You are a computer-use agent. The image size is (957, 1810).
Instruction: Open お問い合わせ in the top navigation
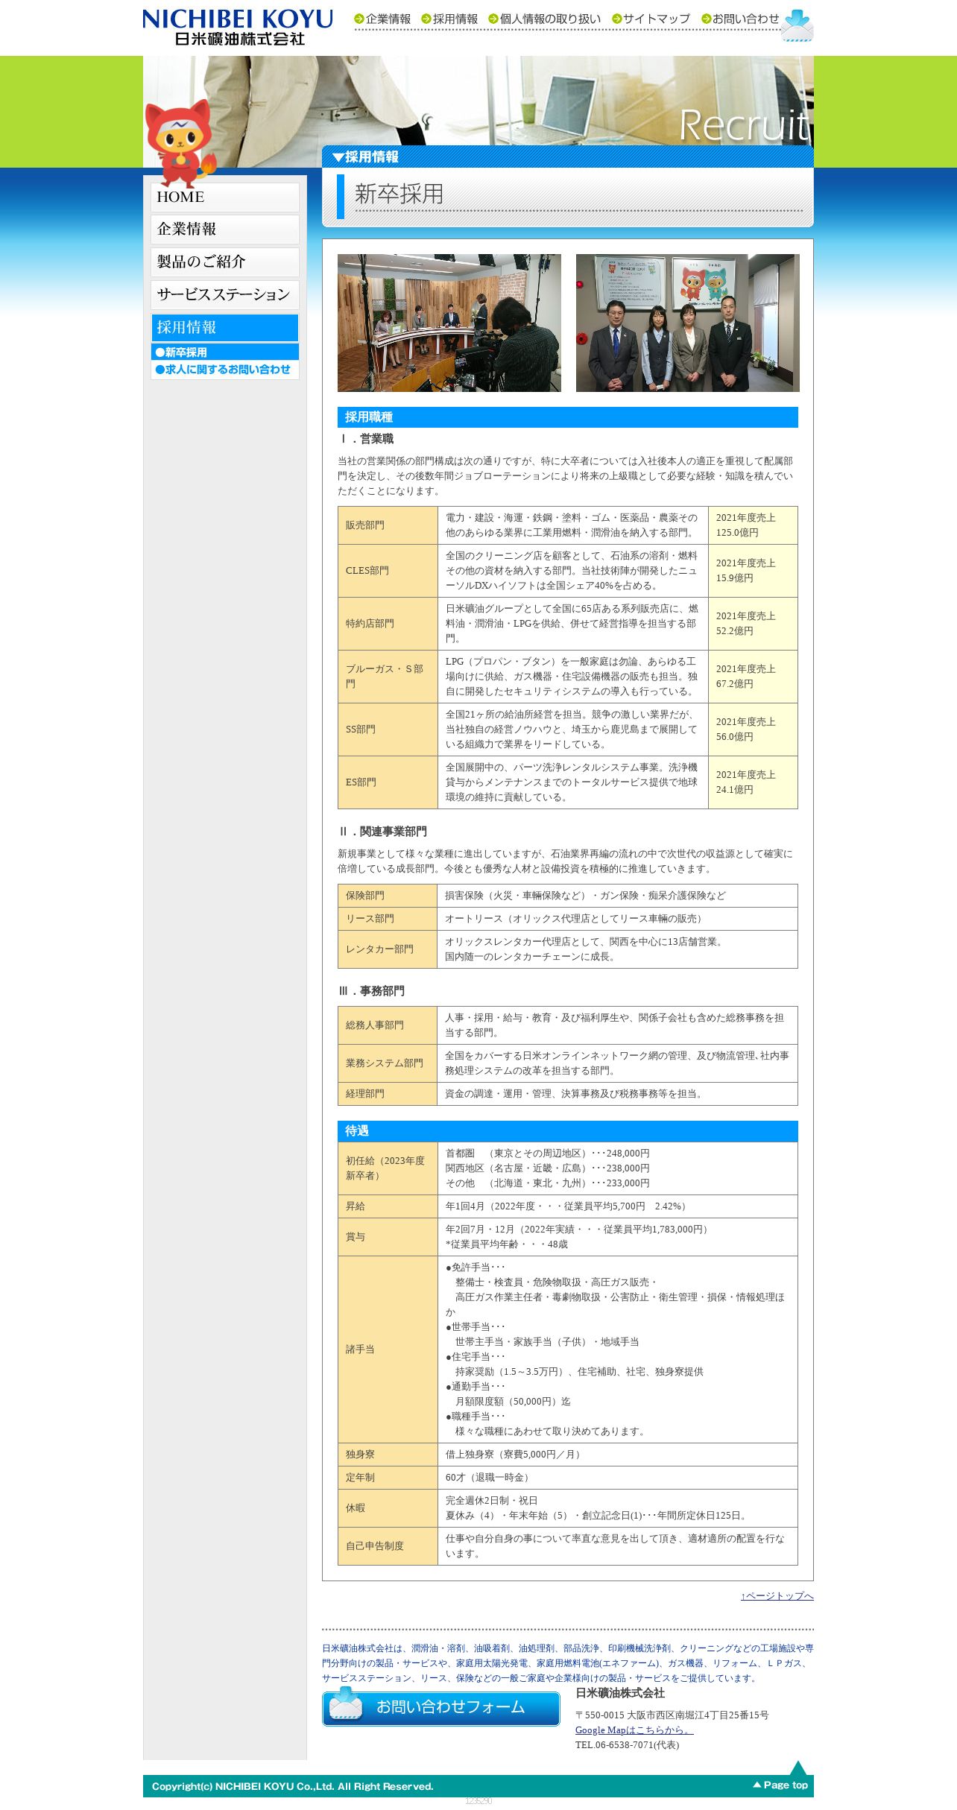[x=740, y=19]
